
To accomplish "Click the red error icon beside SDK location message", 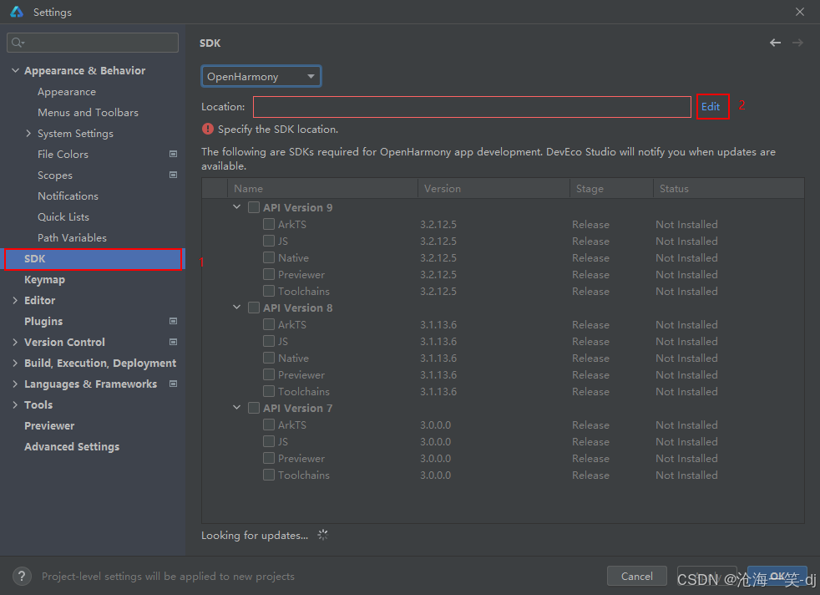I will [208, 129].
